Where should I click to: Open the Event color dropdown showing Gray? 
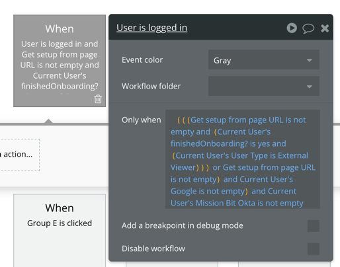(x=264, y=60)
